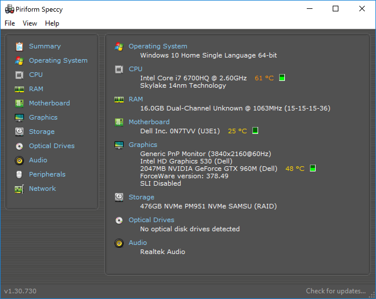This screenshot has height=299, width=376.
Task: Click the 25 °C motherboard temperature value
Action: point(237,131)
